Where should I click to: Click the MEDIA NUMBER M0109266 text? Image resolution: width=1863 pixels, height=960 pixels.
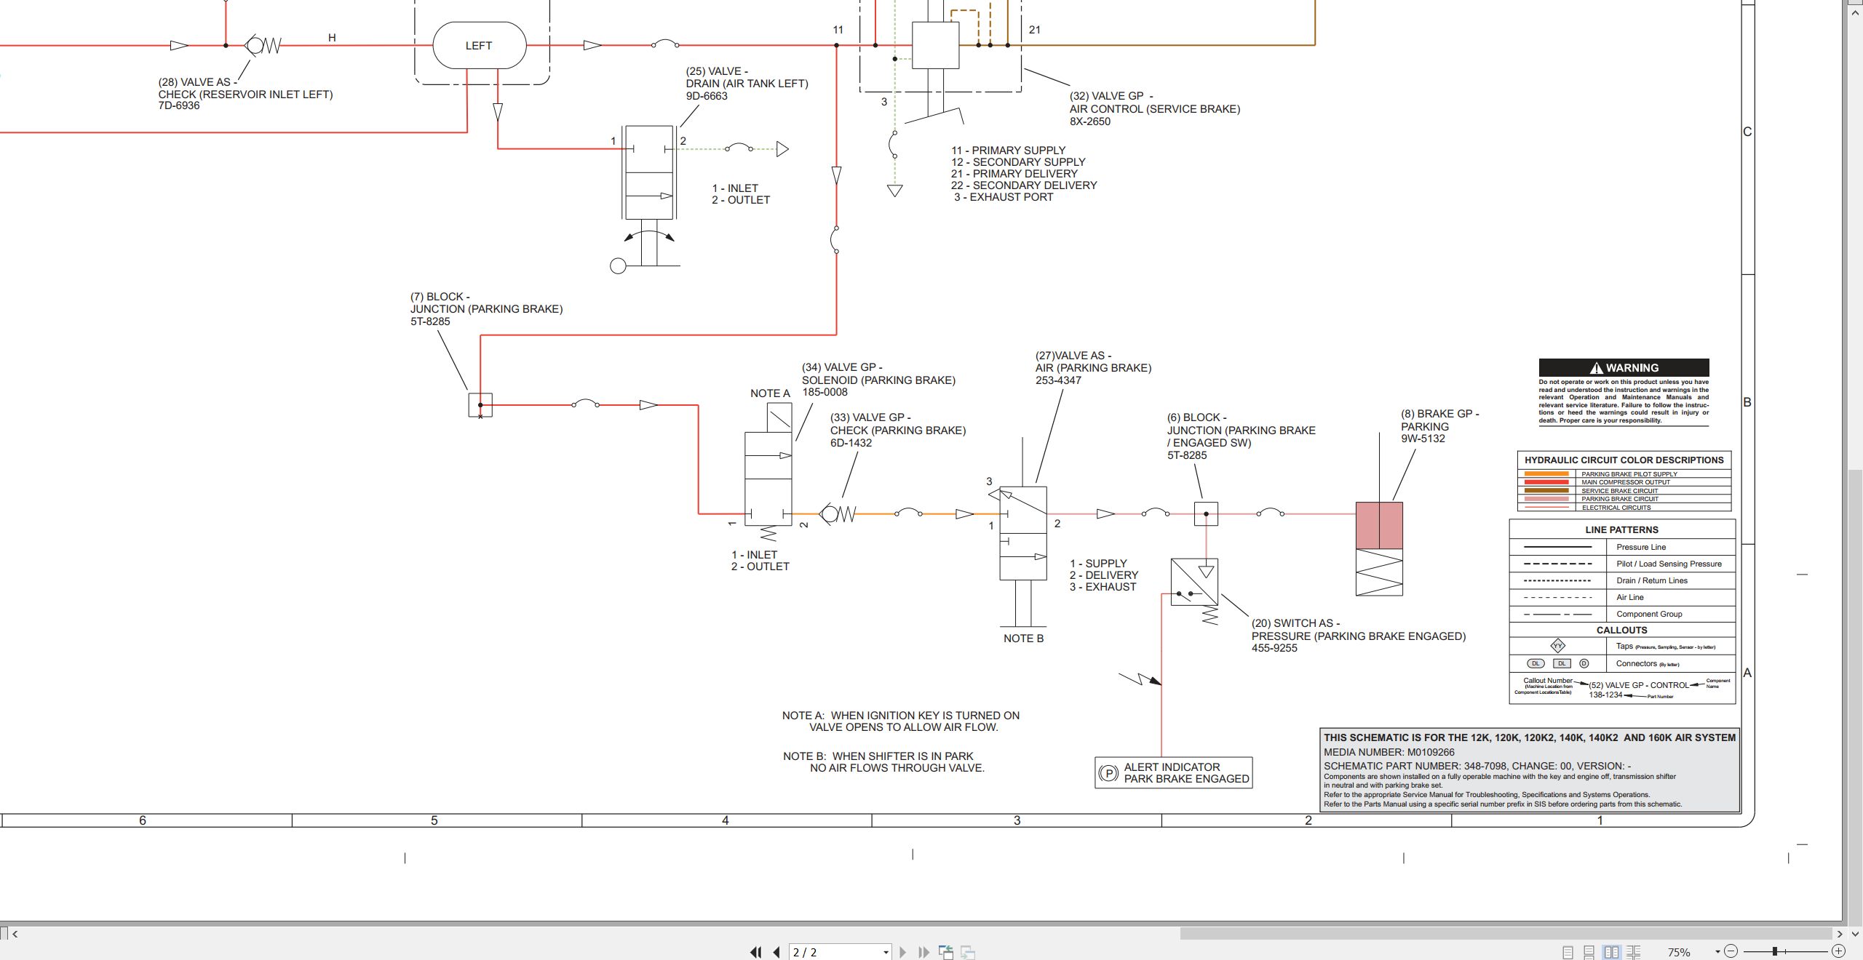tap(1389, 753)
